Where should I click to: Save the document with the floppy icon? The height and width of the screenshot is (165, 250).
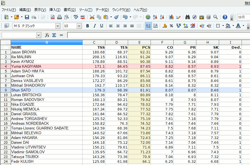[x=27, y=17]
